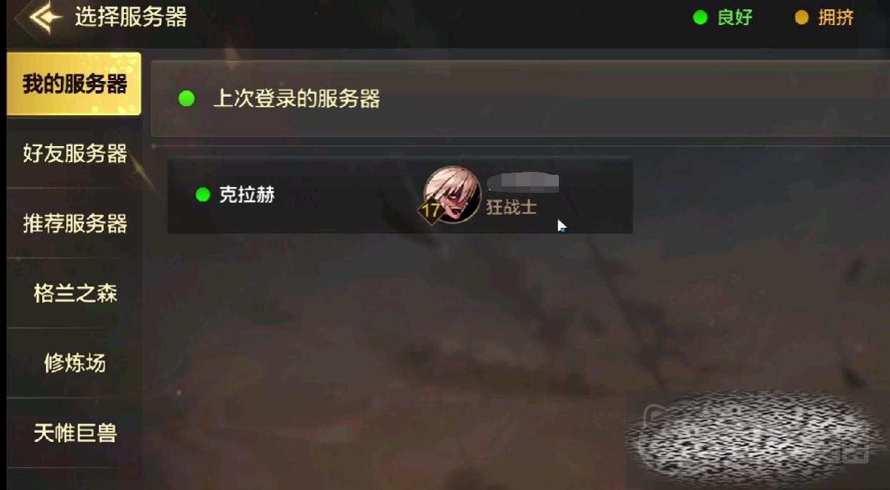Choose the 修炼场 server group
Viewport: 890px width, 490px height.
click(x=75, y=363)
